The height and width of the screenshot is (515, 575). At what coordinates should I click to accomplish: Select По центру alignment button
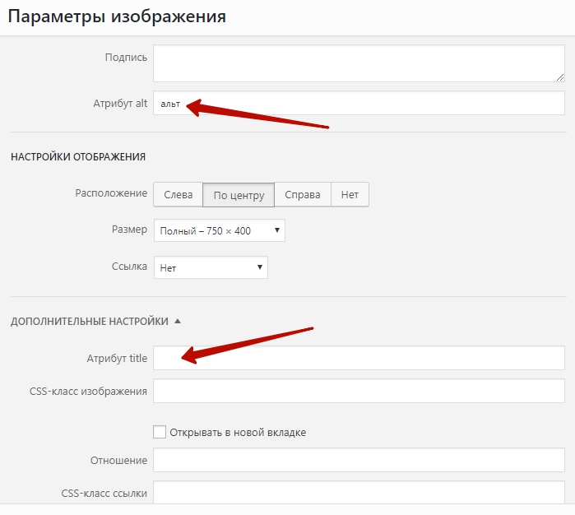239,195
